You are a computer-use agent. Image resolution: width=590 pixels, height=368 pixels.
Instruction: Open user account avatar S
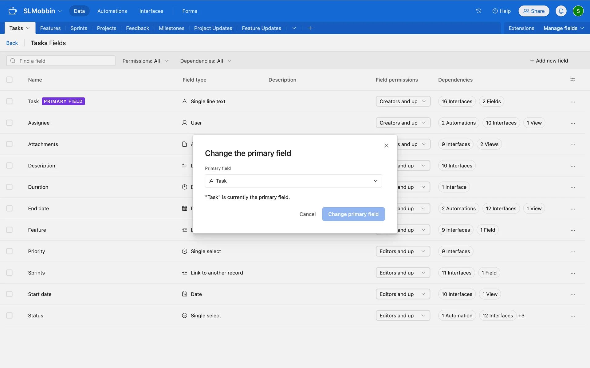tap(578, 11)
